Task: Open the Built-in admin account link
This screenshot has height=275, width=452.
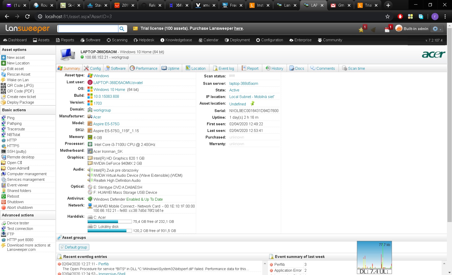Action: (x=416, y=29)
